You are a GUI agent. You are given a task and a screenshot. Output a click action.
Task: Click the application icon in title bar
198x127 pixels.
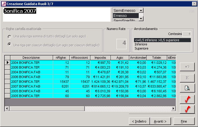(x=3, y=3)
